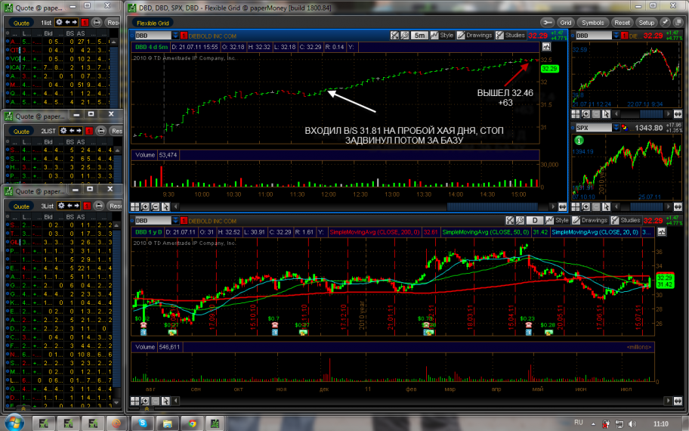Open gear settings in the 3List quote window
689x431 pixels.
tap(61, 206)
